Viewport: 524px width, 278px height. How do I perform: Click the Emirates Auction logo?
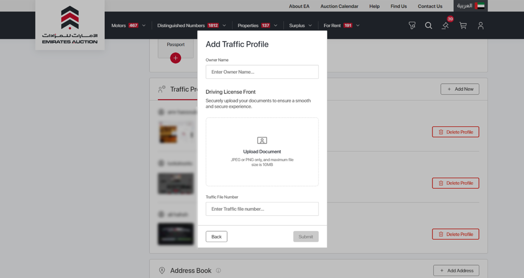pos(69,25)
